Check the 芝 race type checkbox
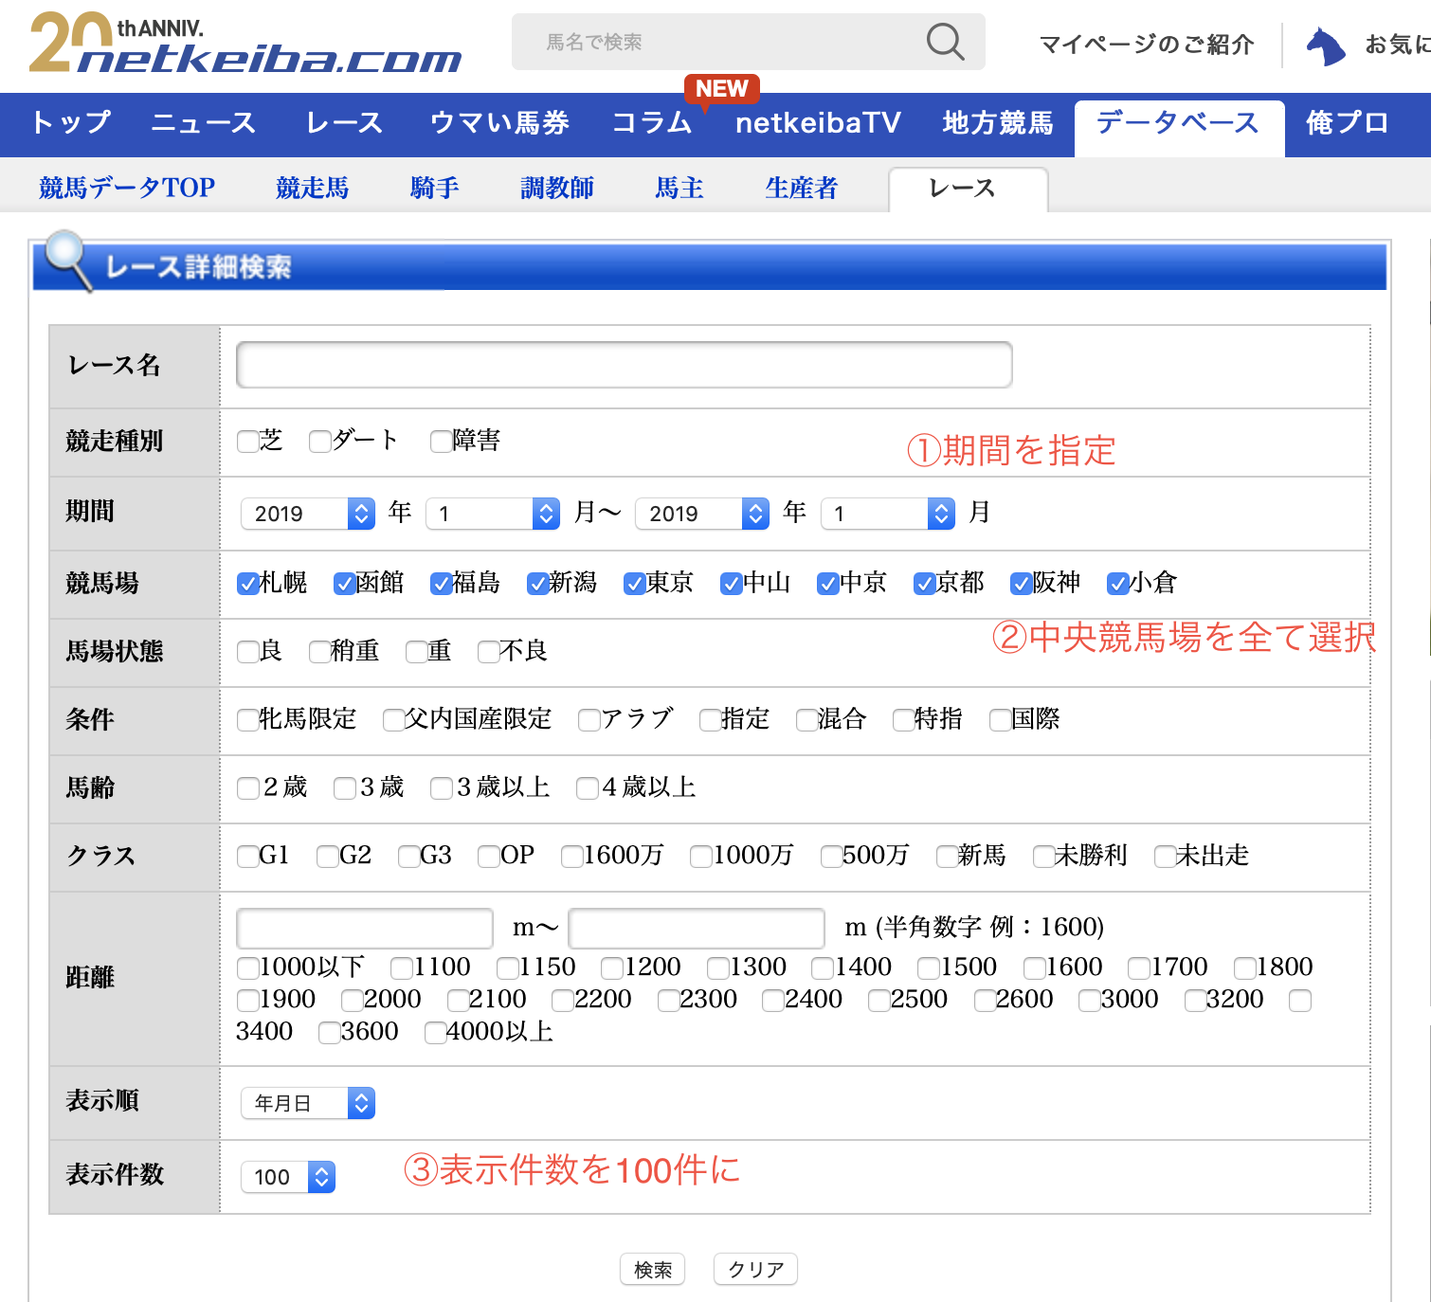Viewport: 1431px width, 1302px height. point(247,442)
